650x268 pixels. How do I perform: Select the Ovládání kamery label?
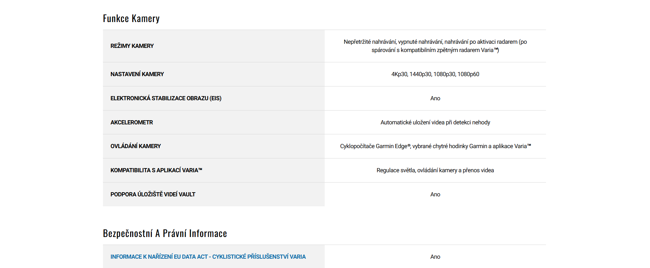[135, 146]
